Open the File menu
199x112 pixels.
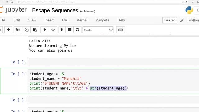(2, 20)
